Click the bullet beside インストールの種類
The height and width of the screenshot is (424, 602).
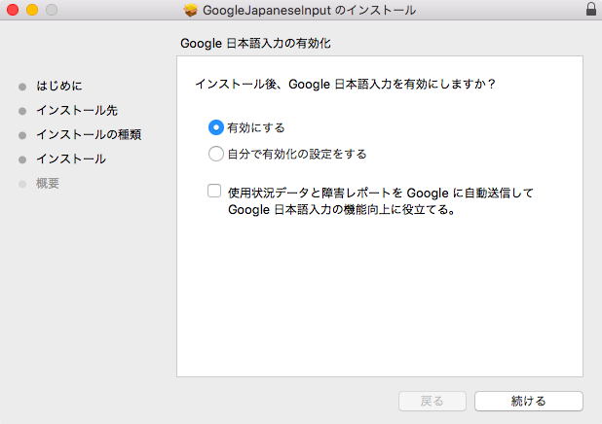click(x=22, y=135)
